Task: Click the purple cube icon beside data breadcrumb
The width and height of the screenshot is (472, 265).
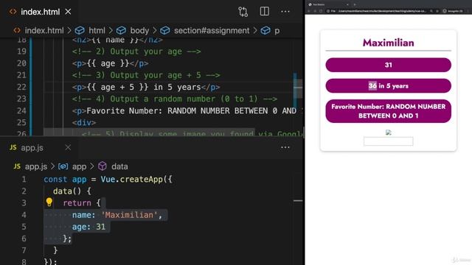Action: [103, 166]
